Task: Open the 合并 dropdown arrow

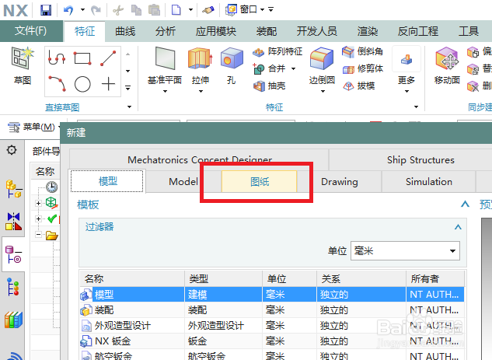Action: 293,68
